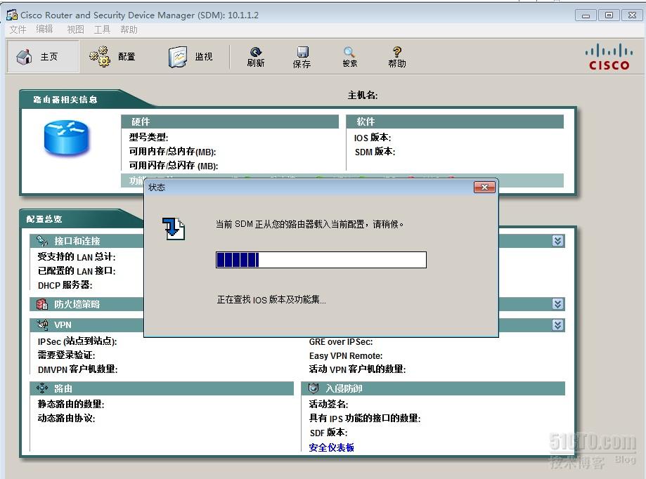Screen dimensions: 646x479
Task: Click the 防火墙策略 firewall icon
Action: coord(42,304)
